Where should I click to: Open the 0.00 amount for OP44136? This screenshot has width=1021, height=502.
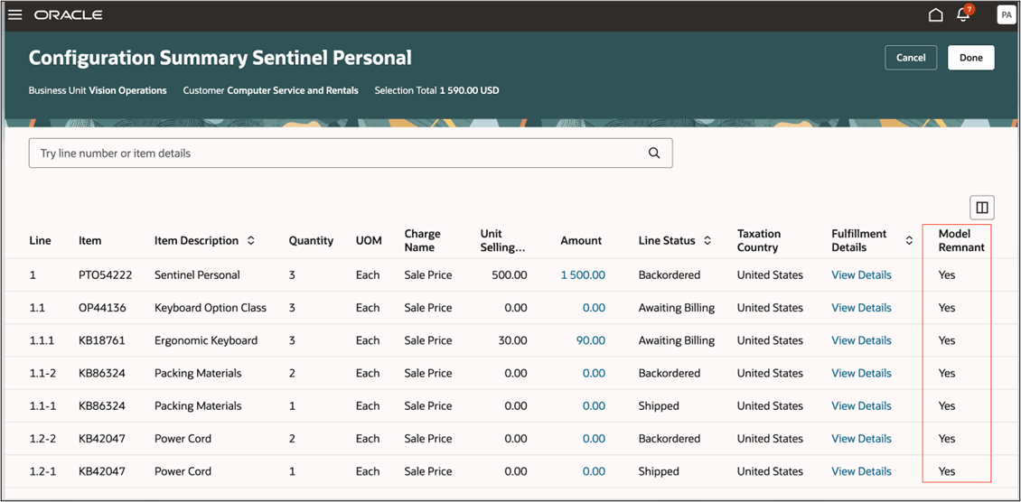tap(594, 308)
